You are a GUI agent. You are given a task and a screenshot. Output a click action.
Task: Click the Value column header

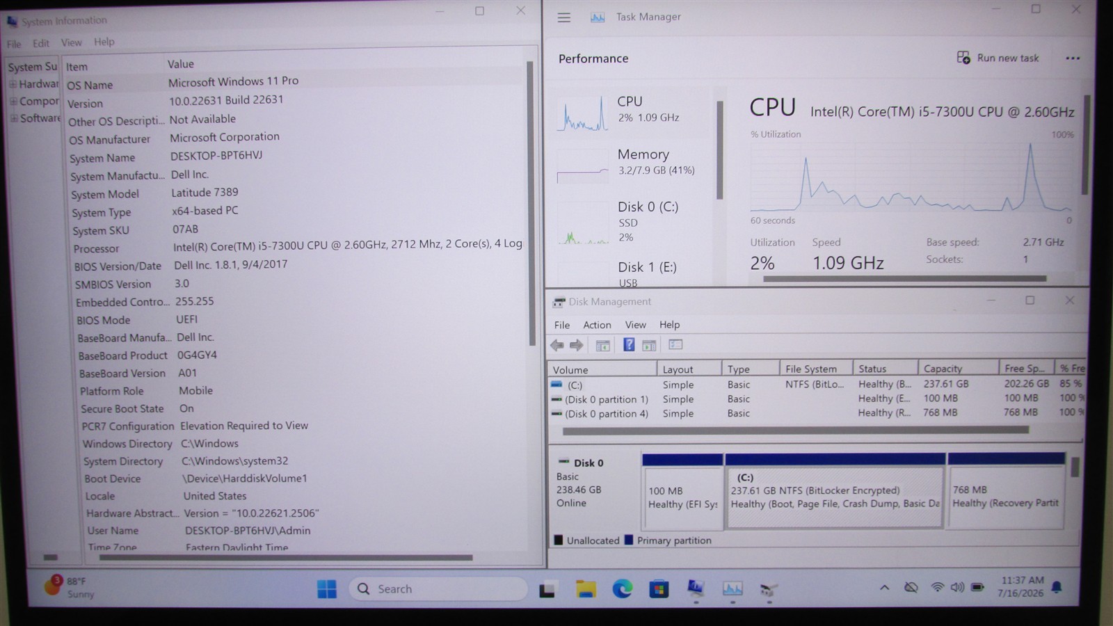[x=344, y=64]
